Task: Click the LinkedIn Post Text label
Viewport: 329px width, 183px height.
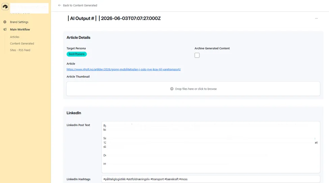Action: click(x=78, y=125)
